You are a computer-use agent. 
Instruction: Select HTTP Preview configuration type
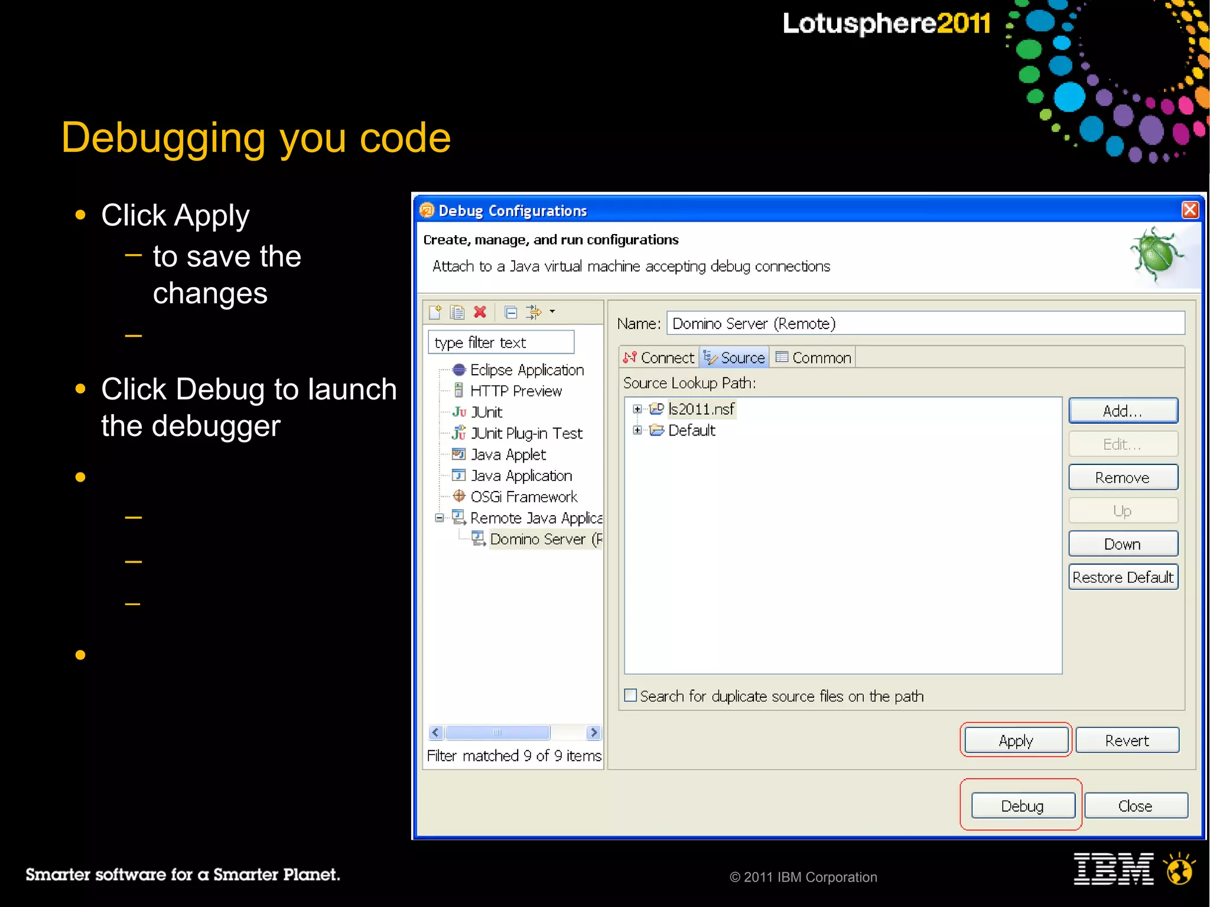click(x=516, y=391)
